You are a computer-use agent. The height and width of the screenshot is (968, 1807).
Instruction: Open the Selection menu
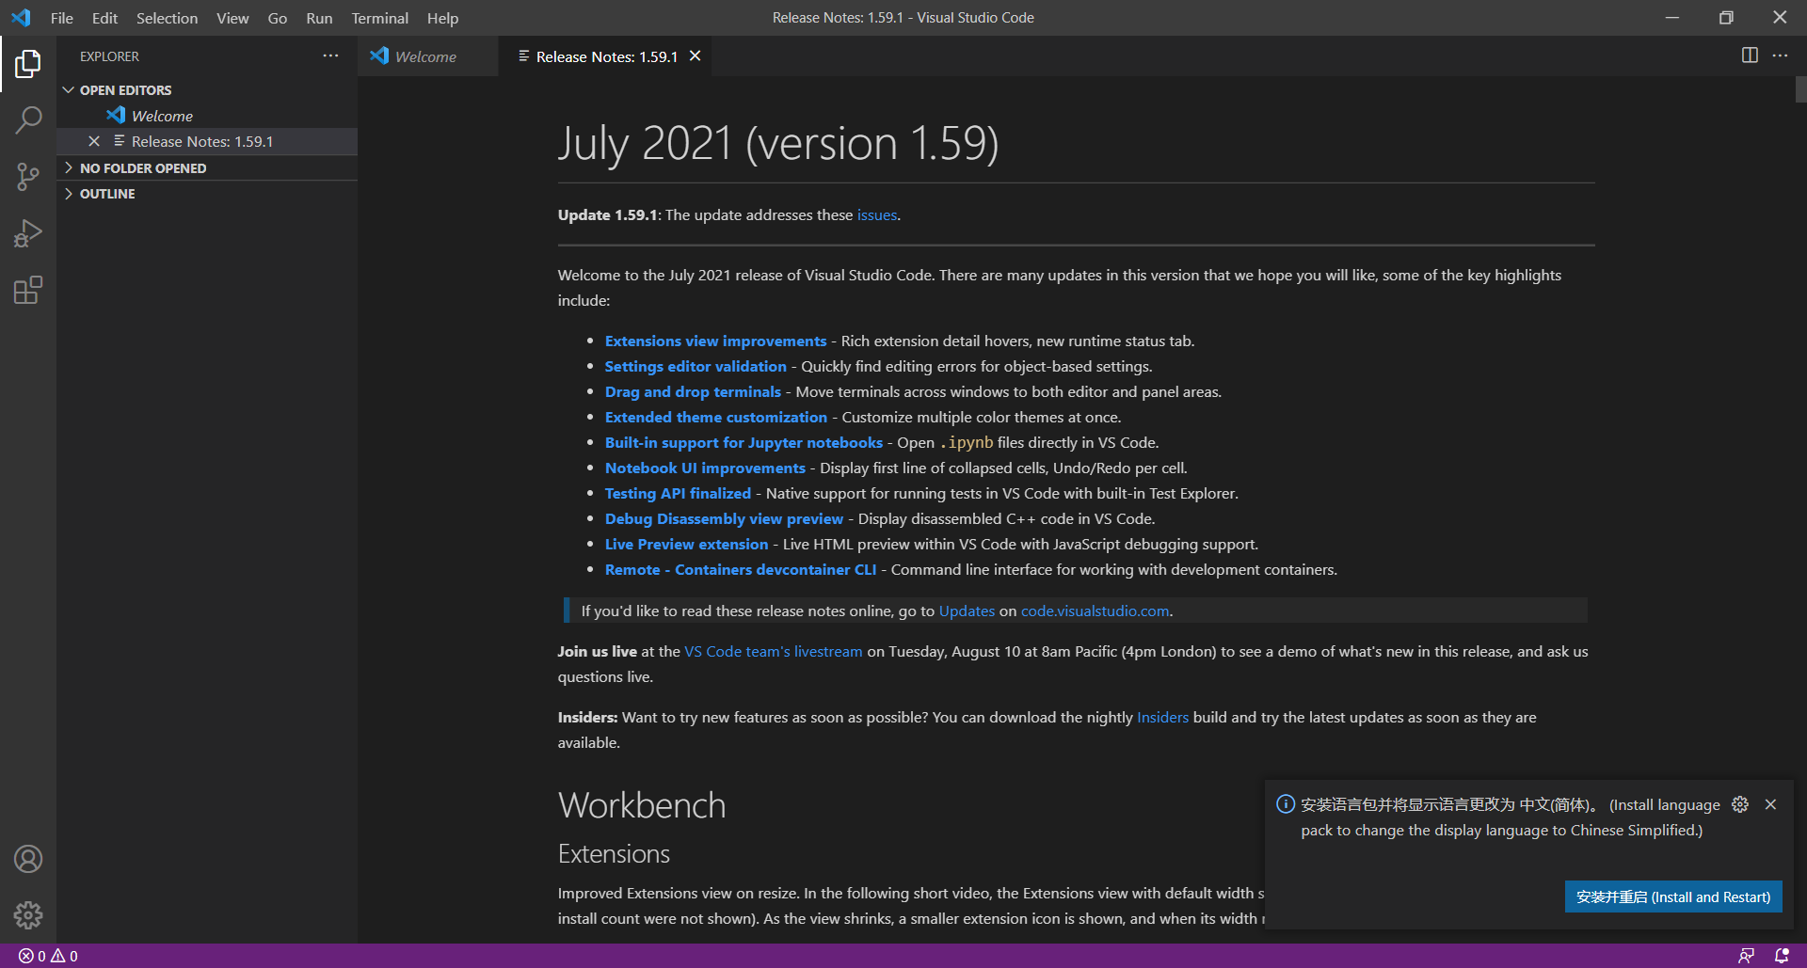(x=167, y=18)
